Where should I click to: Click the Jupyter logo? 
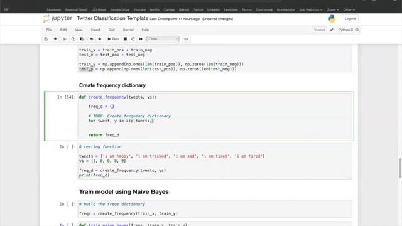pos(58,18)
